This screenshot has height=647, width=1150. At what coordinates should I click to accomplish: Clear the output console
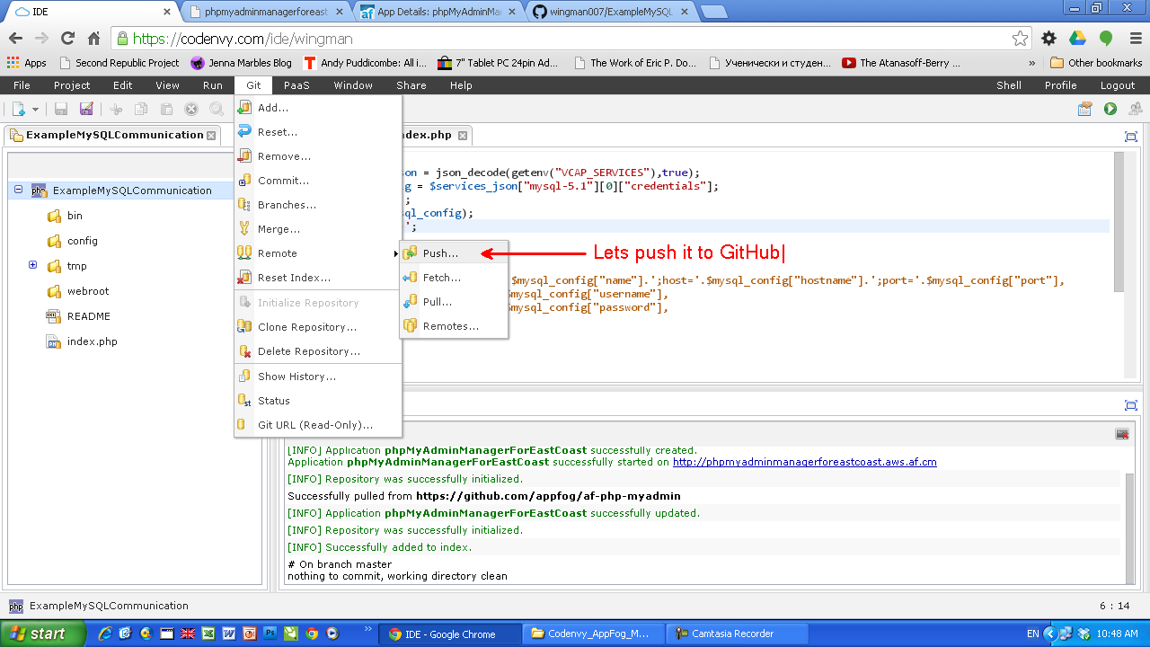1121,434
